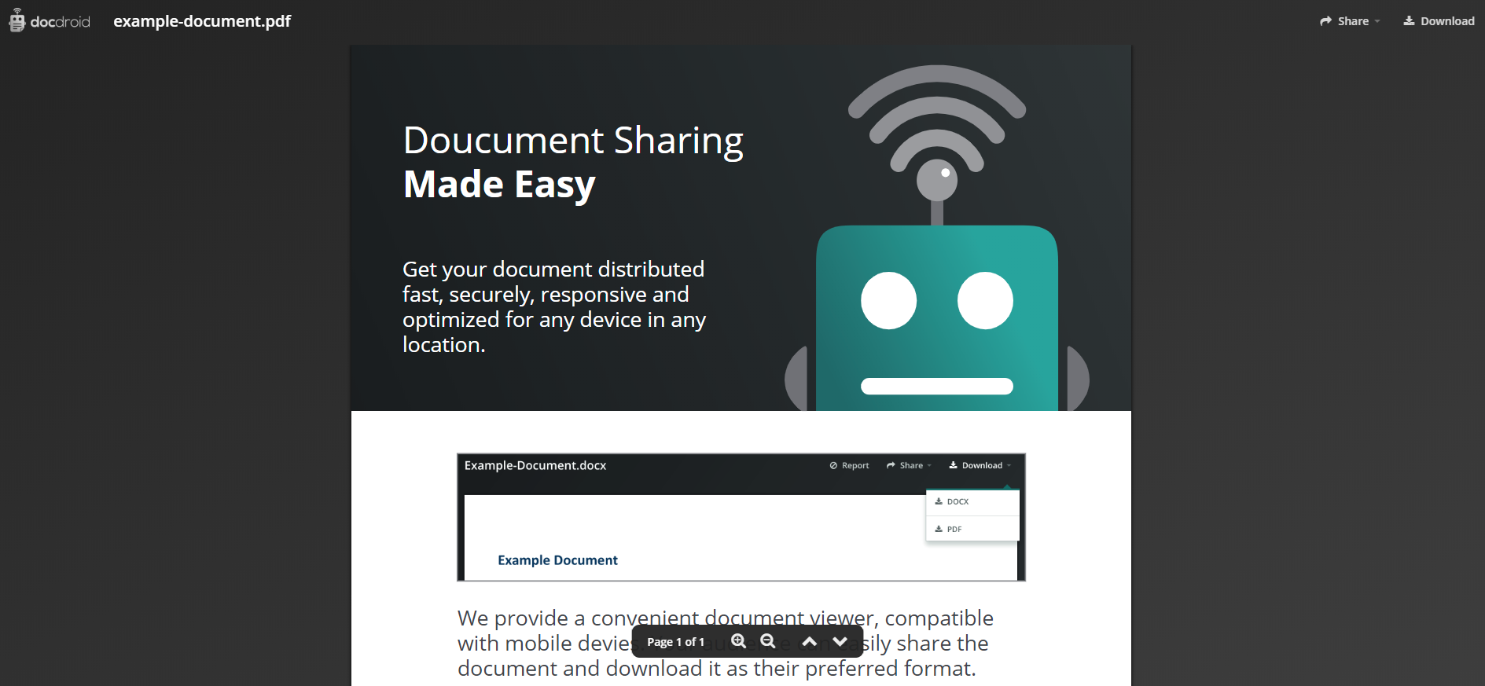Select the 'Doucument Sharing' heading text
The image size is (1485, 686).
(x=573, y=141)
